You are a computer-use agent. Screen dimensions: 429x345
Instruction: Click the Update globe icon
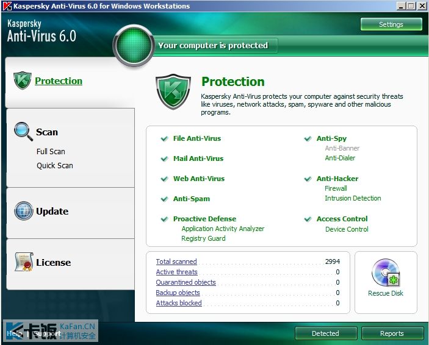[x=24, y=211]
